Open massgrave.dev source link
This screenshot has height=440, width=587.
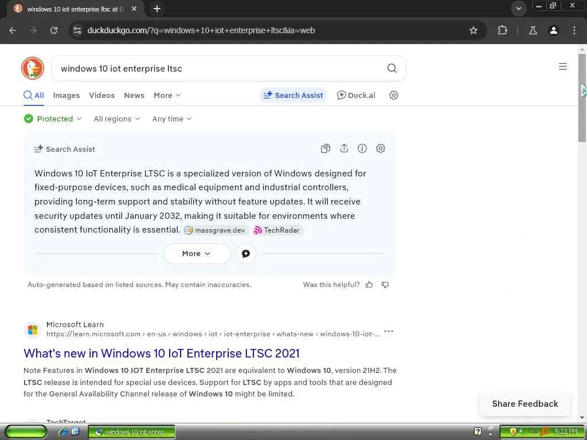point(216,230)
